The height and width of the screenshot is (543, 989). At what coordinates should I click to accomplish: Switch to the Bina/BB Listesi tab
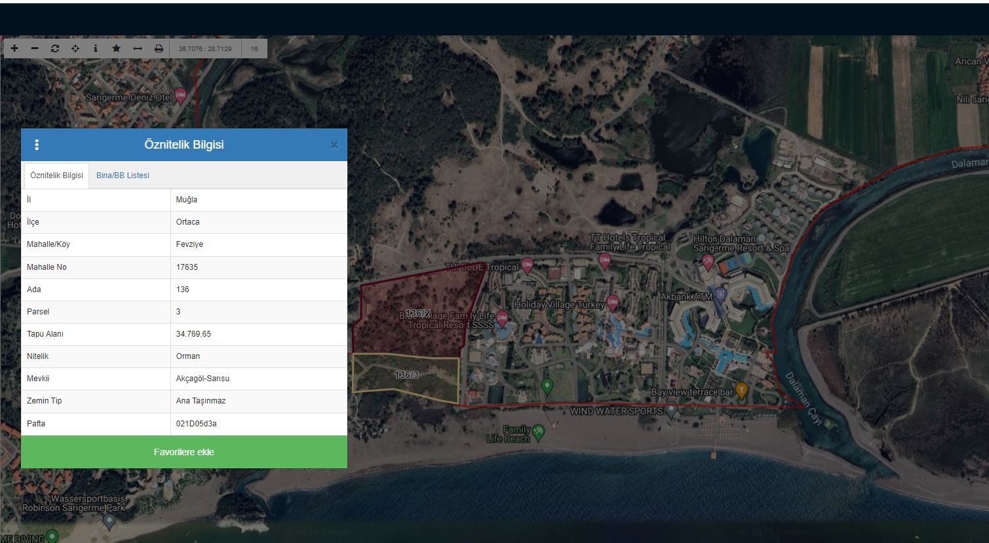123,176
